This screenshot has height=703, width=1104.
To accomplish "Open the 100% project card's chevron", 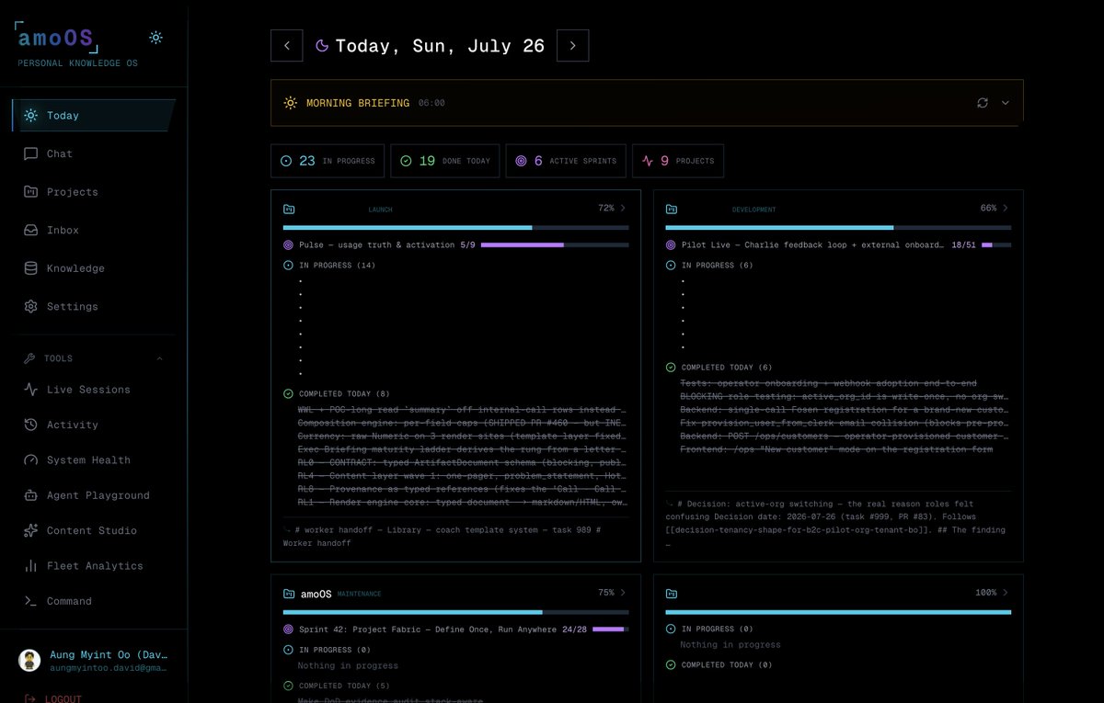I will (1006, 593).
